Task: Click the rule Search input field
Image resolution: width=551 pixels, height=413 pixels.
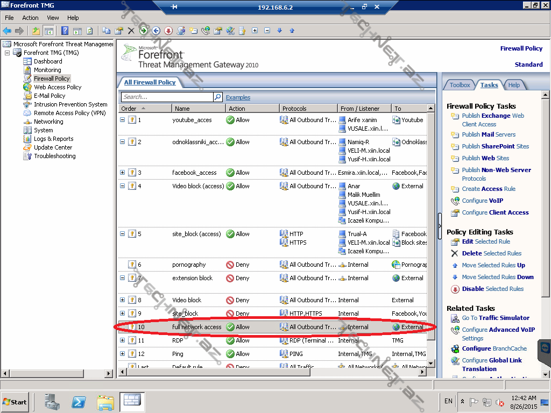Action: 167,97
